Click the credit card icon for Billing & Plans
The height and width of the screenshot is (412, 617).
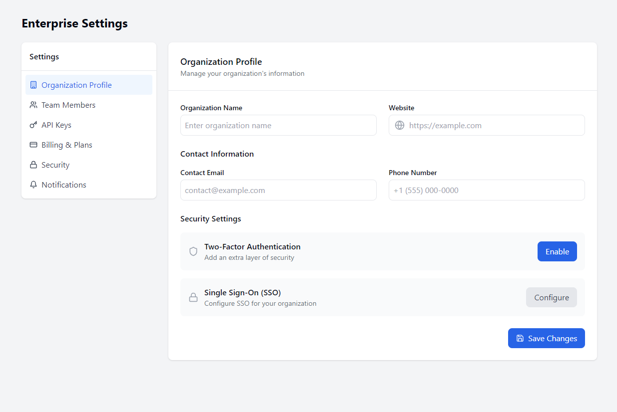click(x=33, y=145)
